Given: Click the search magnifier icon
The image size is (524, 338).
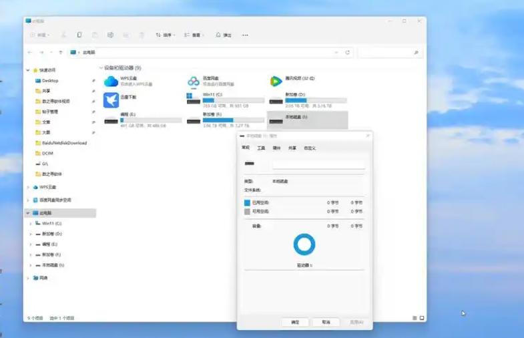Looking at the screenshot, I should (x=416, y=53).
